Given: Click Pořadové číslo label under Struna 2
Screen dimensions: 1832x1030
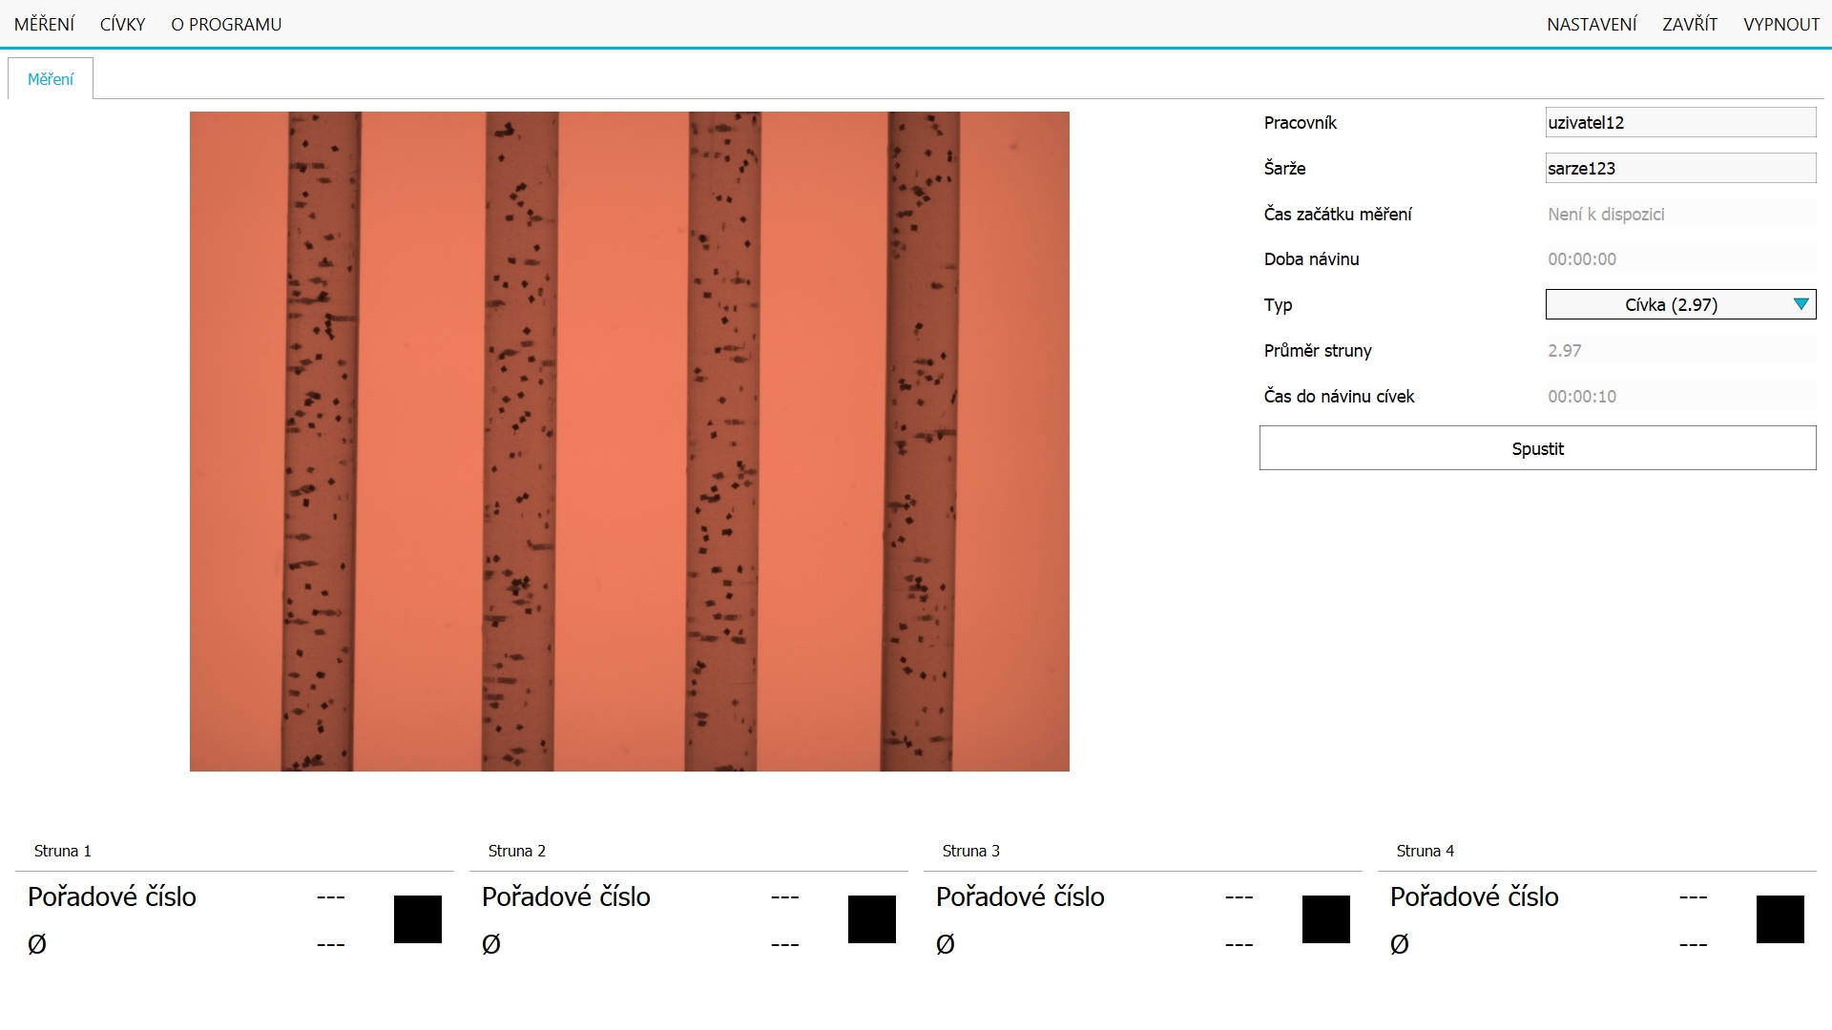Looking at the screenshot, I should point(566,896).
